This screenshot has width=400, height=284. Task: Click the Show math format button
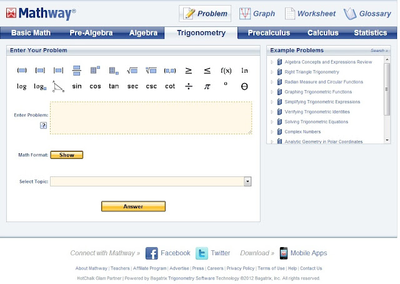pyautogui.click(x=67, y=155)
